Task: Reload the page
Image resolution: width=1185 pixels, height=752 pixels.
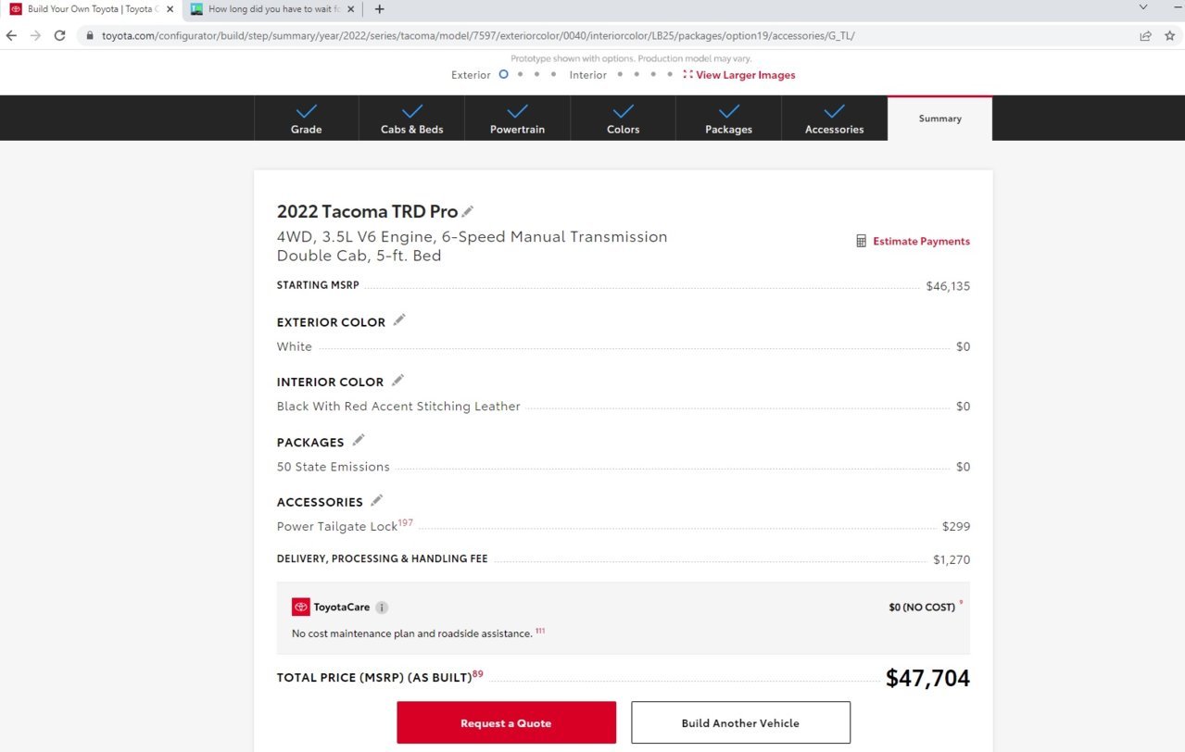Action: tap(60, 35)
